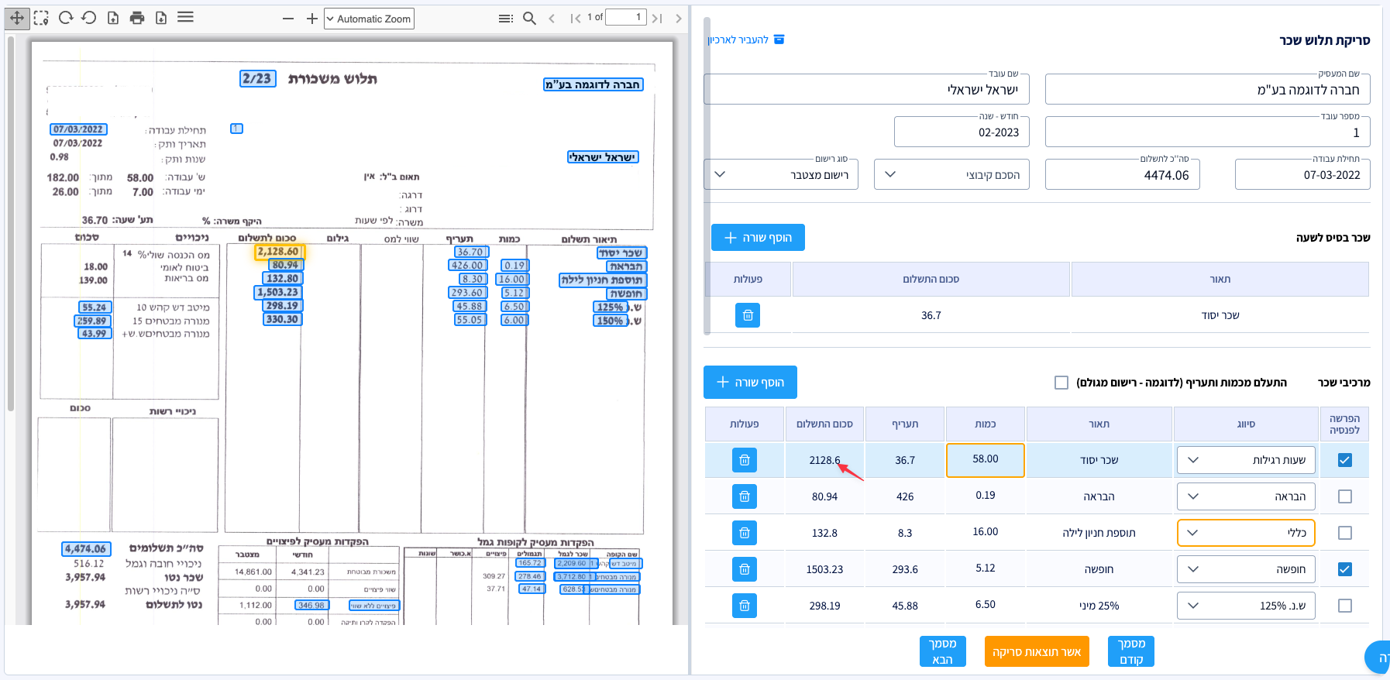Uncheck the שעות רגילות row checkbox
1390x680 pixels.
click(1344, 460)
